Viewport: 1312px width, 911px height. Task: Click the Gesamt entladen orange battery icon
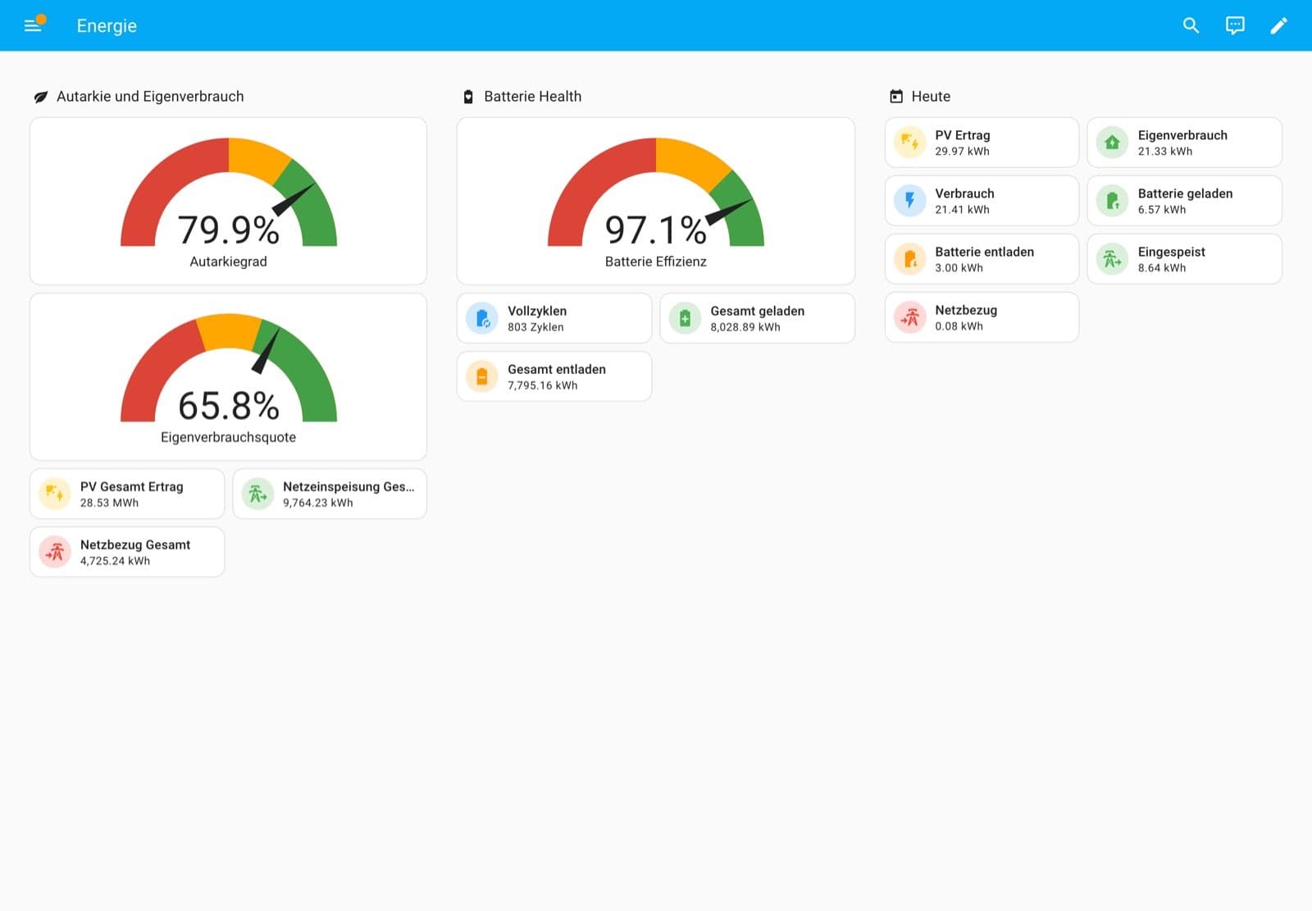tap(482, 376)
